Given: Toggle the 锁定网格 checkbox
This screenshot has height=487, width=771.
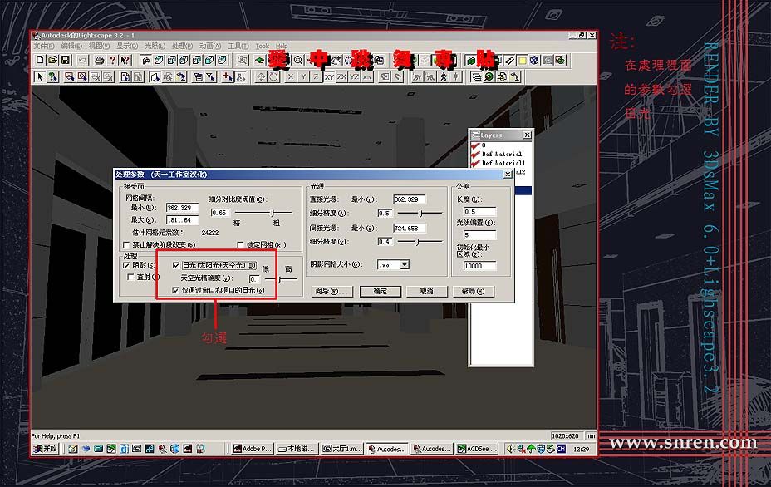Looking at the screenshot, I should [240, 244].
